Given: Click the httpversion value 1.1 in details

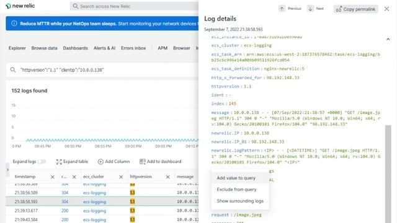Looking at the screenshot, I should tap(248, 87).
